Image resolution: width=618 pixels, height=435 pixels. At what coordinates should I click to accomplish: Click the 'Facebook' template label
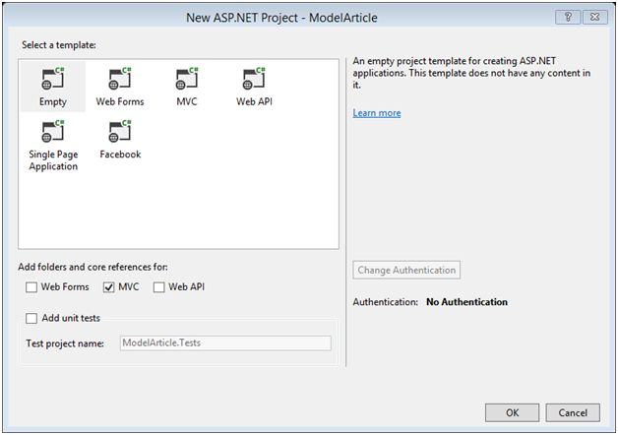120,155
